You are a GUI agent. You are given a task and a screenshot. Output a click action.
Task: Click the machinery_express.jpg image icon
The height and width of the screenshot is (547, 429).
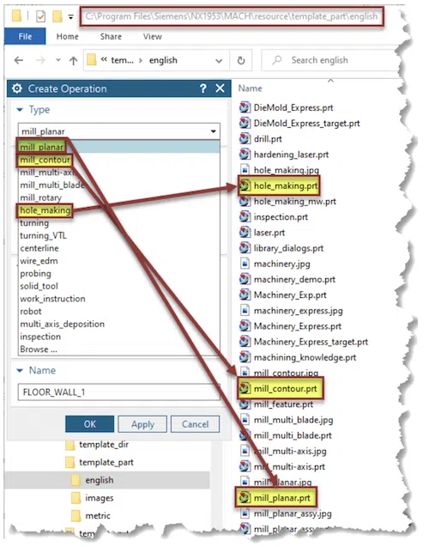[245, 310]
